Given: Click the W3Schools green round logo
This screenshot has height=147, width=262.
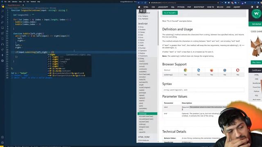Looking at the screenshot, I should tap(256, 14).
